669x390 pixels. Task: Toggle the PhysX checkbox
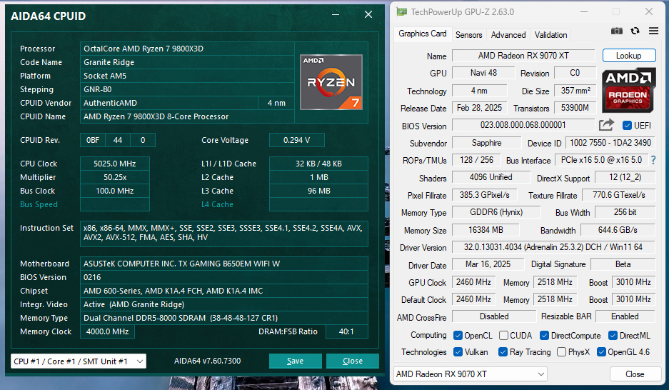point(561,352)
